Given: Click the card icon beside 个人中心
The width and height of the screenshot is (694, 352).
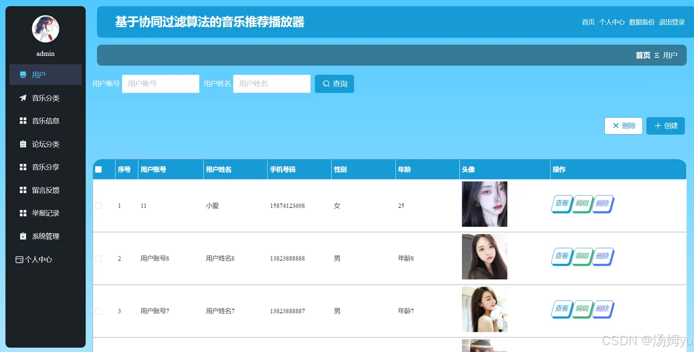Looking at the screenshot, I should [x=19, y=259].
